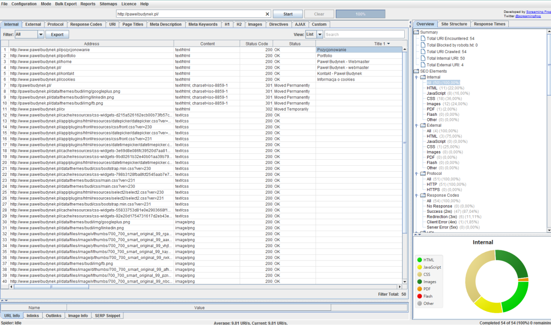Select the row with title Pozycjonowanie
Screen dimensions: 551x325
click(x=202, y=50)
